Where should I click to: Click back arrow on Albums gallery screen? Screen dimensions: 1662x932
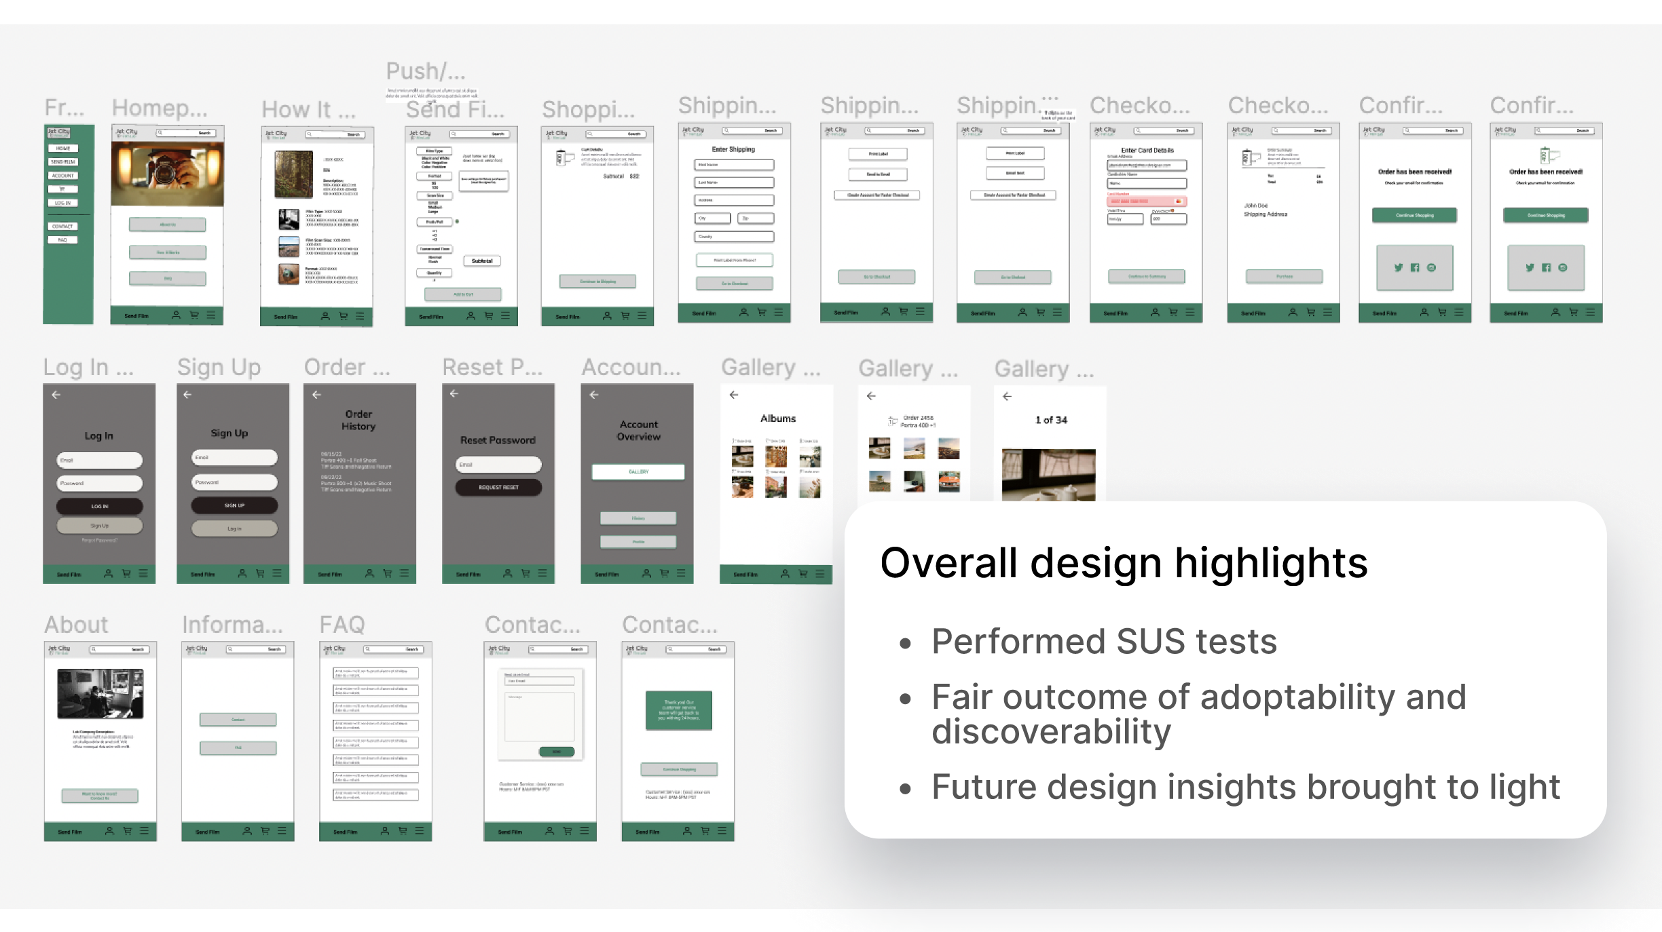[734, 395]
